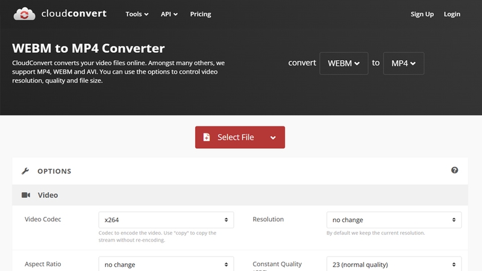Click the cloudconvert brand name text
Image resolution: width=482 pixels, height=271 pixels.
click(x=74, y=13)
